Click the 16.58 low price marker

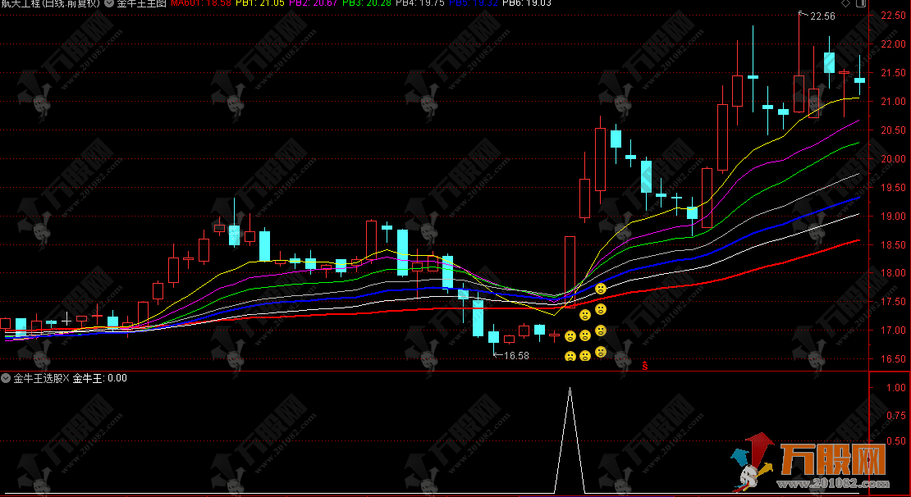[515, 356]
